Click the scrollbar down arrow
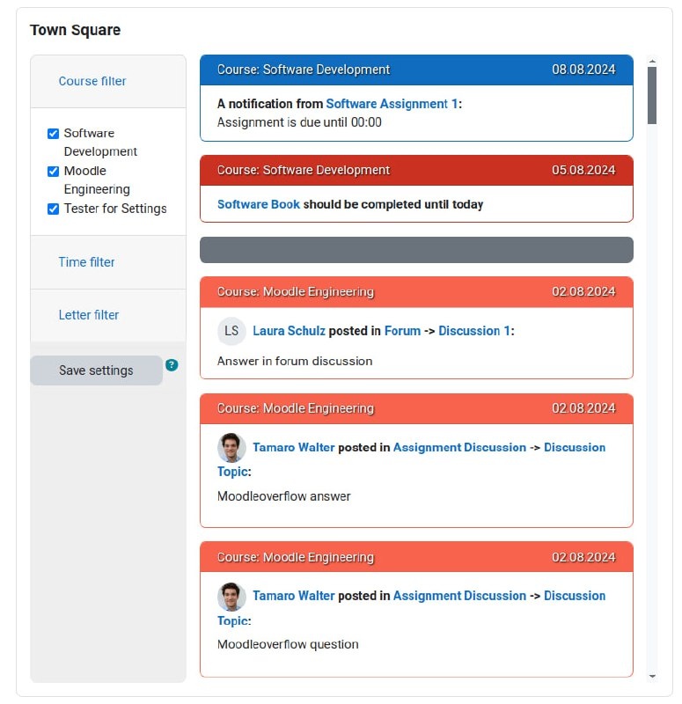Image resolution: width=682 pixels, height=704 pixels. click(x=652, y=676)
